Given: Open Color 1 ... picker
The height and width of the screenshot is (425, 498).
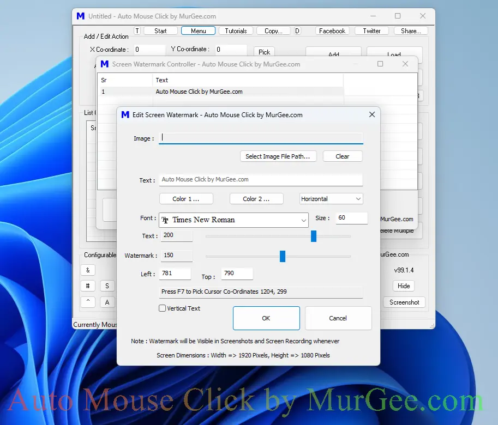Looking at the screenshot, I should pos(186,199).
